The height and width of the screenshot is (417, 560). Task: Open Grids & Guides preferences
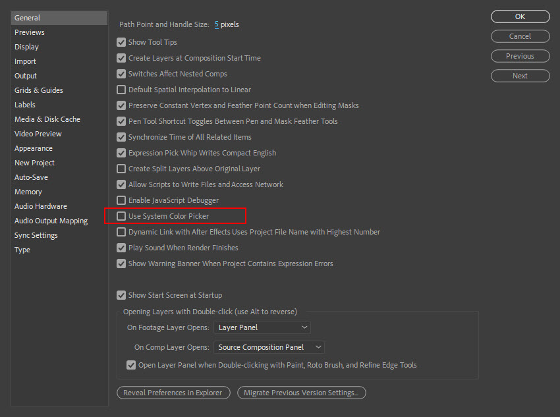coord(39,90)
